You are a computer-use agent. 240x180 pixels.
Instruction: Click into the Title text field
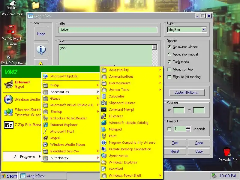(108, 30)
